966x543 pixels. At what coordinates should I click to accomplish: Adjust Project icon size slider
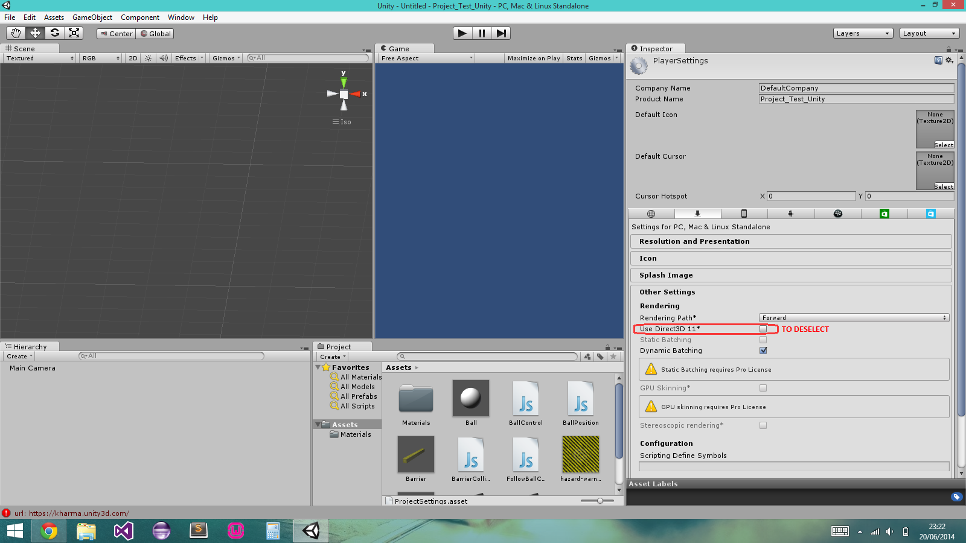click(600, 501)
